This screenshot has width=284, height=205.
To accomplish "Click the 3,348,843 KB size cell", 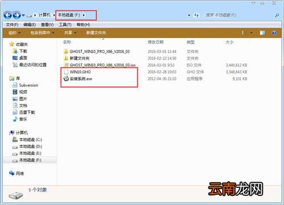I will tap(236, 72).
